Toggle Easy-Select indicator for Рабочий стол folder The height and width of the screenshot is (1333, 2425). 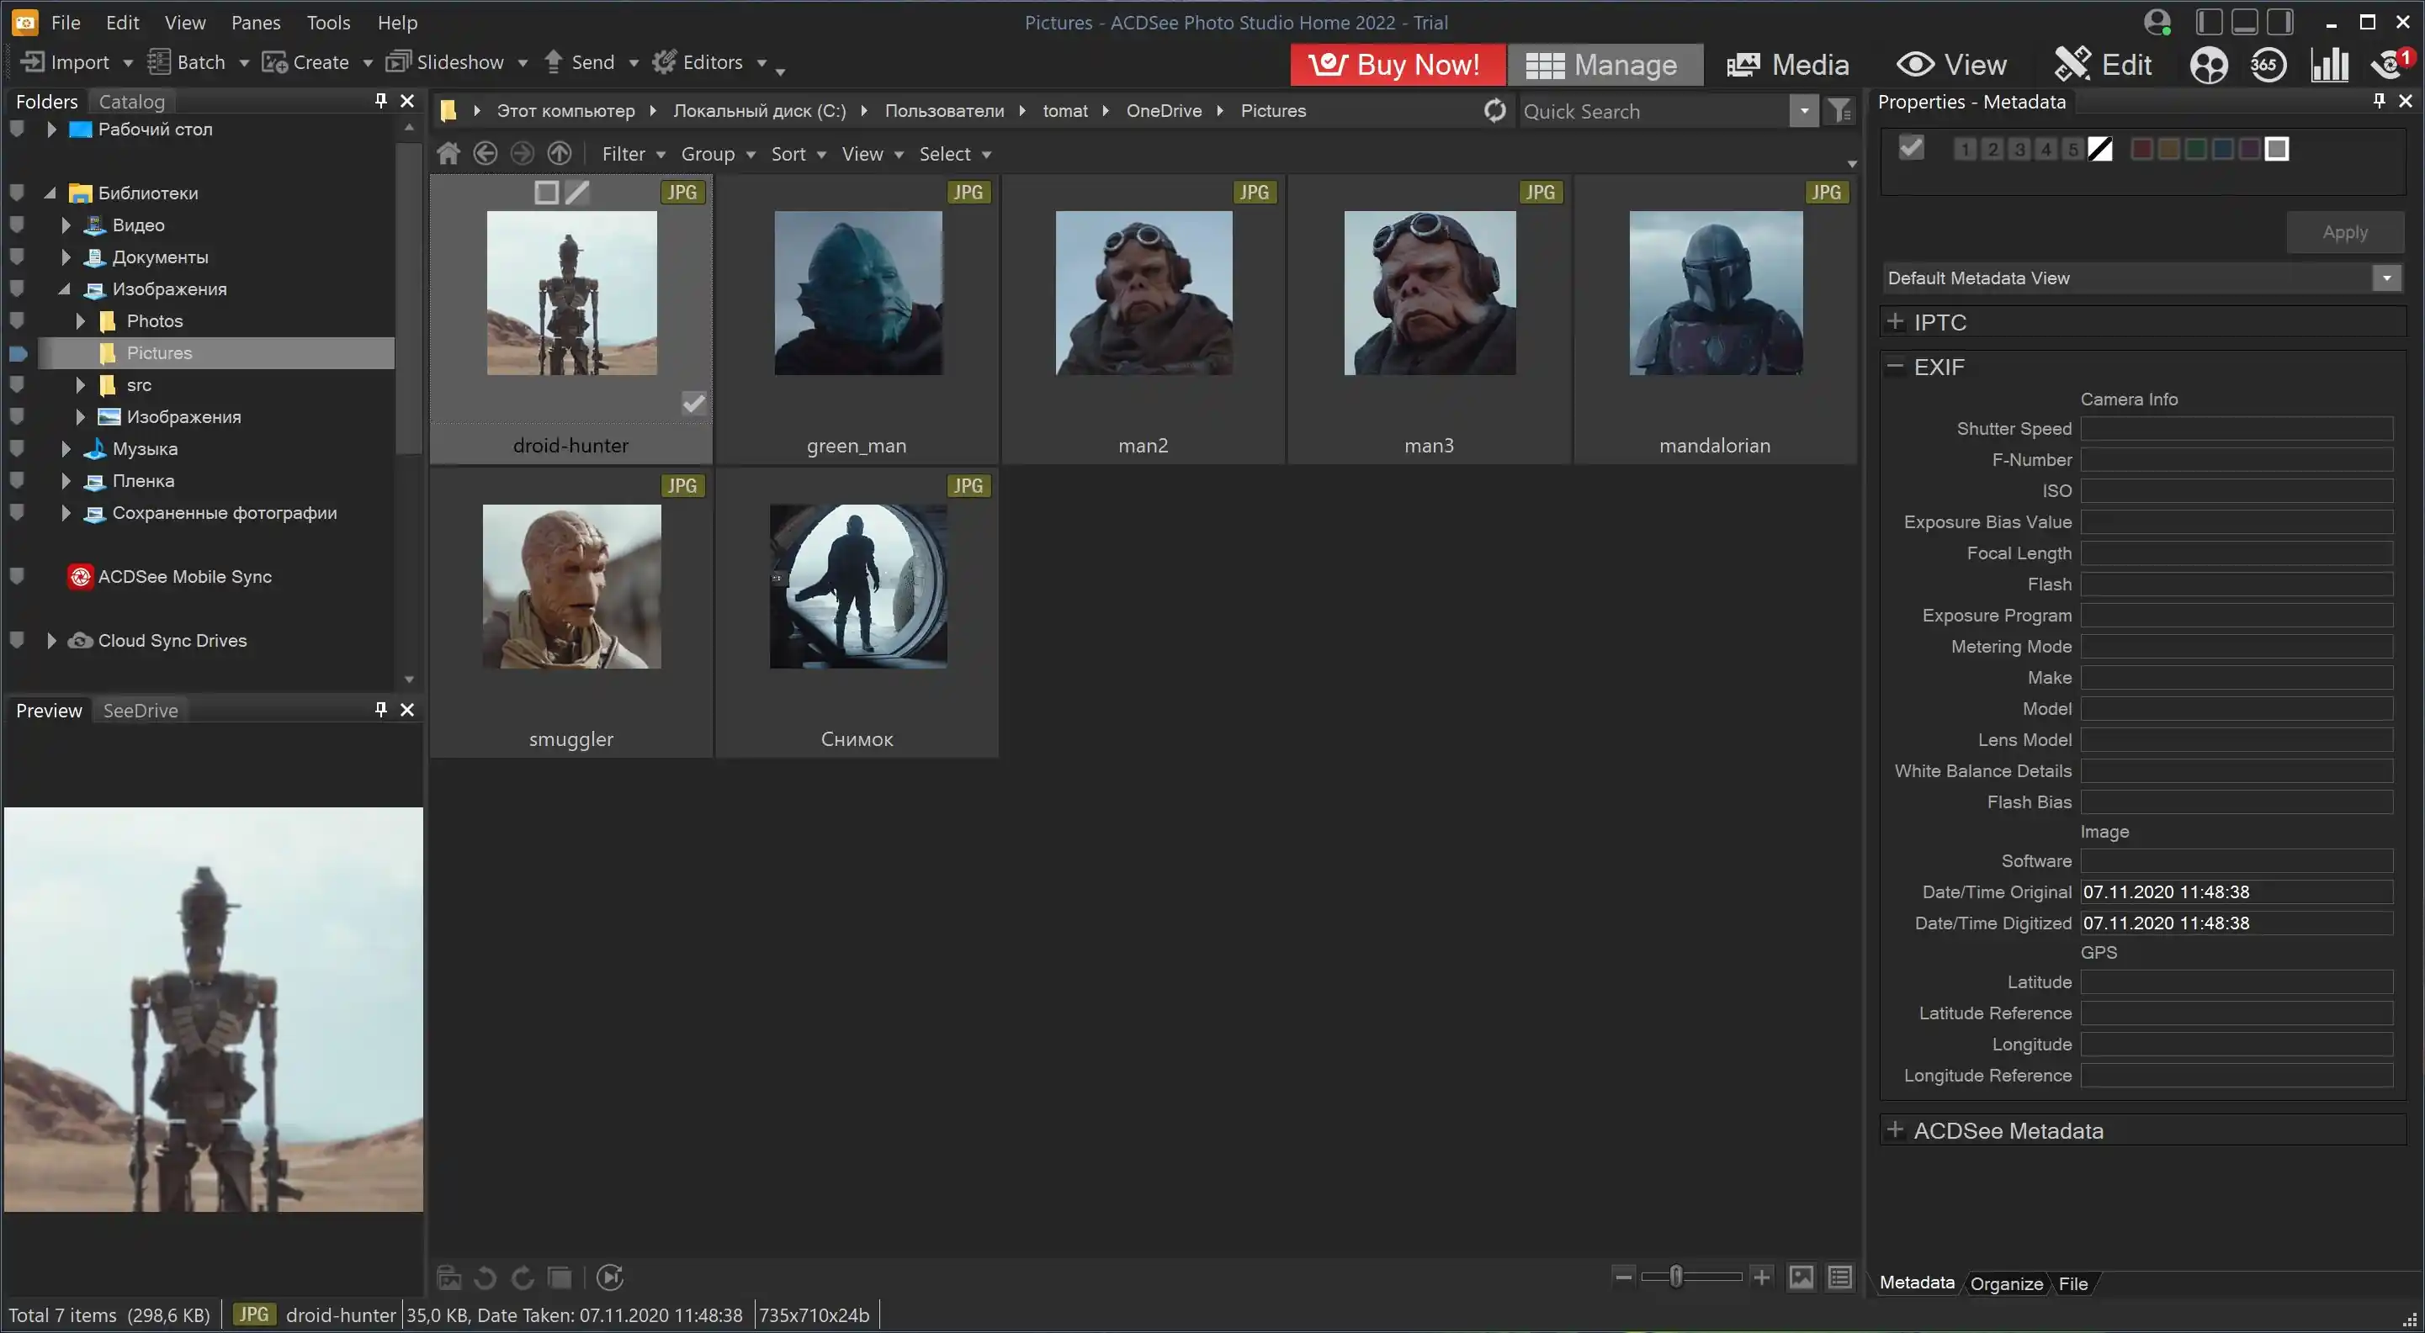[x=16, y=129]
